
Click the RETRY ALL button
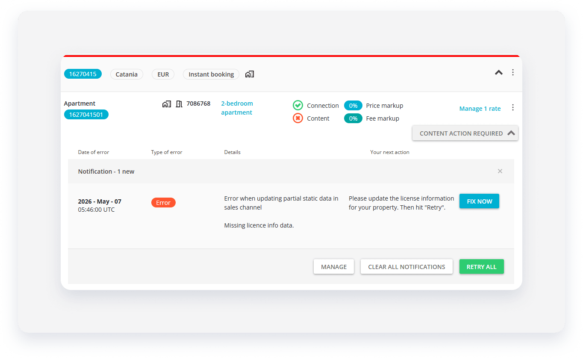click(x=481, y=266)
